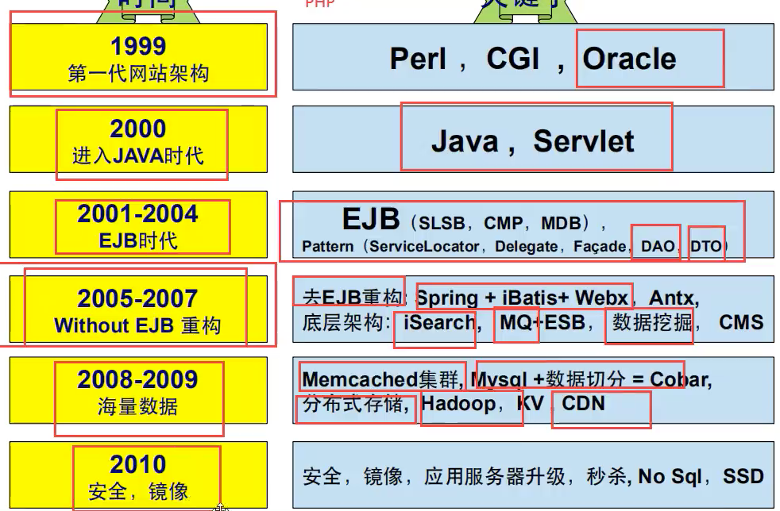Viewport: 780px width, 511px height.
Task: Click the text 数据挖掘
Action: [x=652, y=323]
